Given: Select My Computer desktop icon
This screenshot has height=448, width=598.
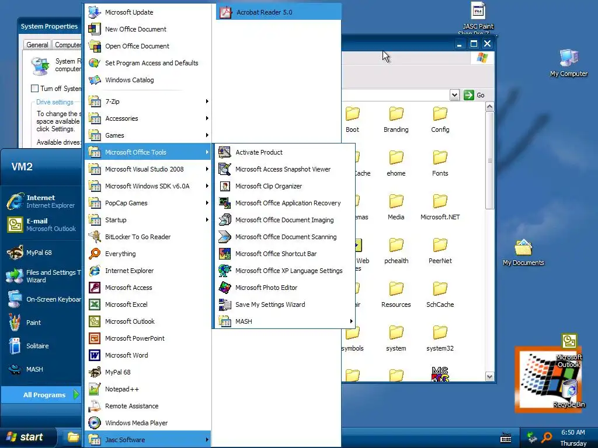Looking at the screenshot, I should pos(569,63).
